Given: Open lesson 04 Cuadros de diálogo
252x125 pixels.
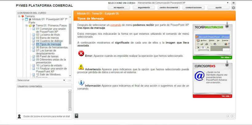Looking at the screenshot, I should click(x=49, y=41).
